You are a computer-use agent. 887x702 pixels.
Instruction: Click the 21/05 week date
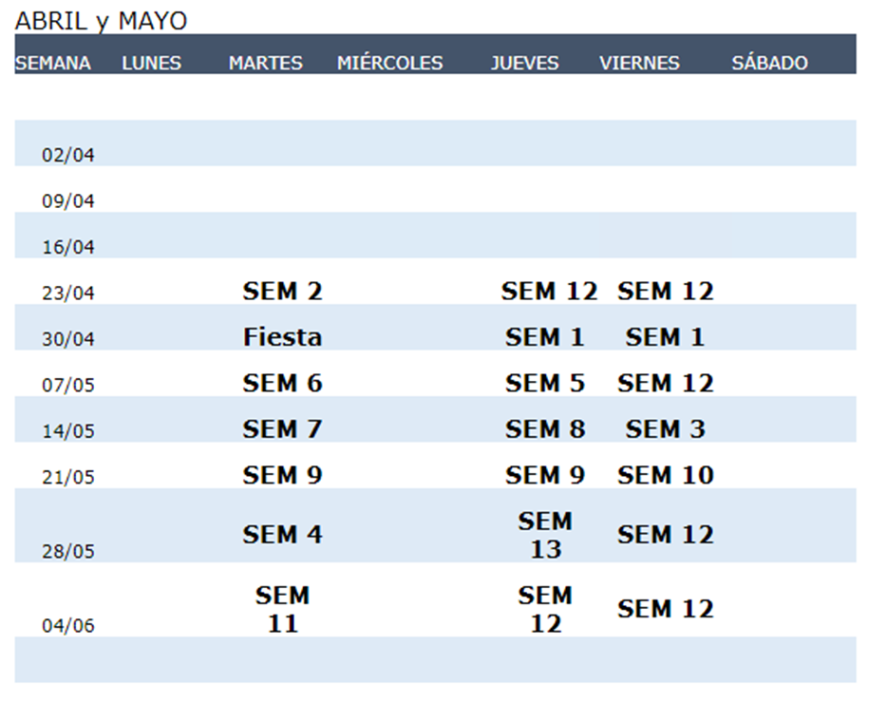coord(67,478)
